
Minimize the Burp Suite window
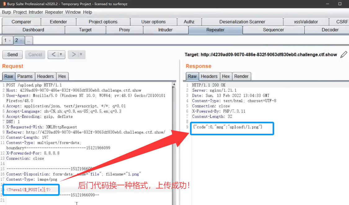[327, 4]
